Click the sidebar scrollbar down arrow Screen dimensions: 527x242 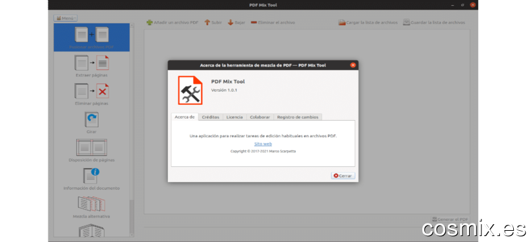point(132,235)
